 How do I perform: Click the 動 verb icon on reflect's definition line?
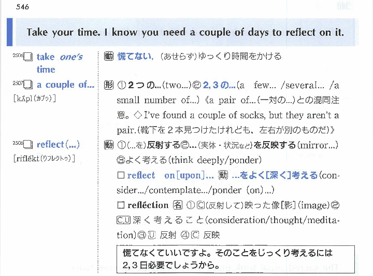108,145
